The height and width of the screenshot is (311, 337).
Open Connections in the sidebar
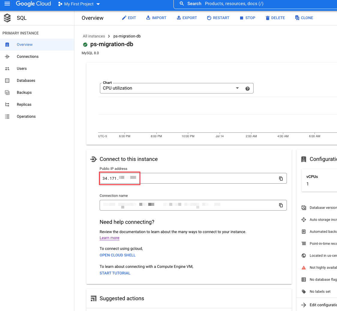click(28, 57)
